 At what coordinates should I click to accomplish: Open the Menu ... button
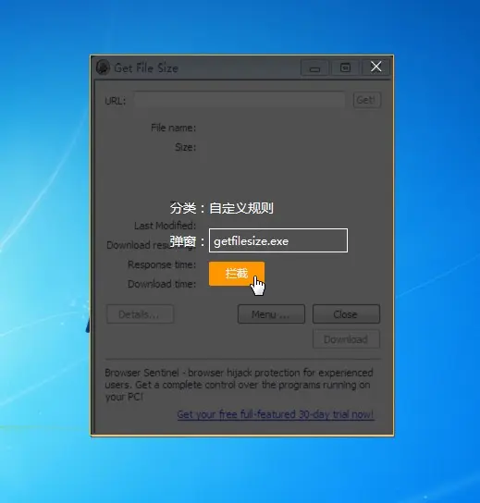pos(271,314)
